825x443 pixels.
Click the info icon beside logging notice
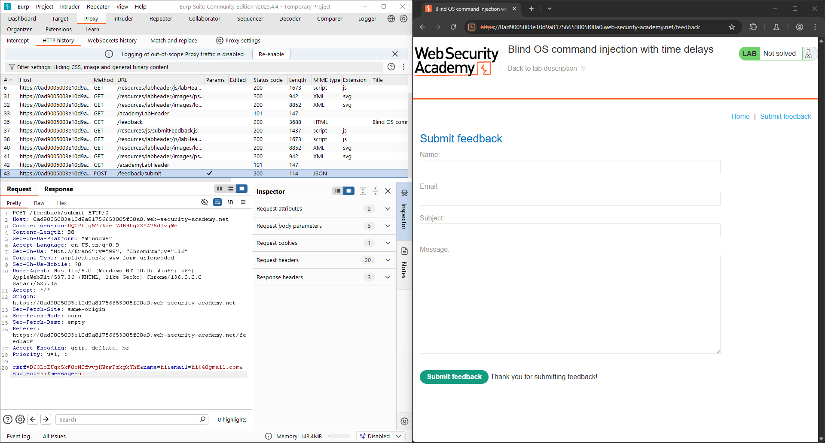click(x=109, y=54)
